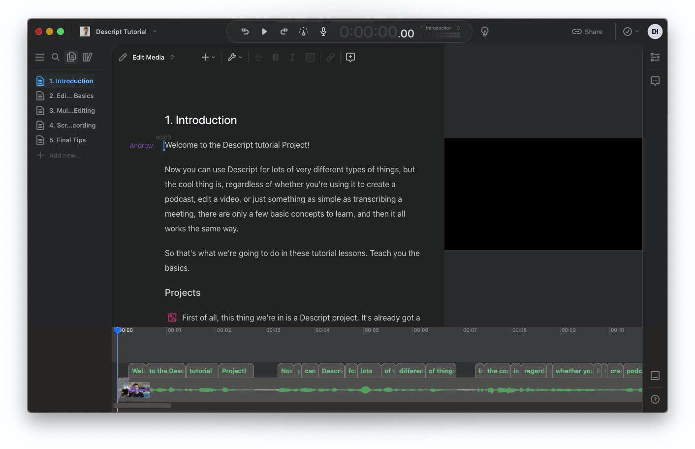Viewport: 695px width, 449px height.
Task: Open the sync status checkmark dropdown
Action: 631,32
